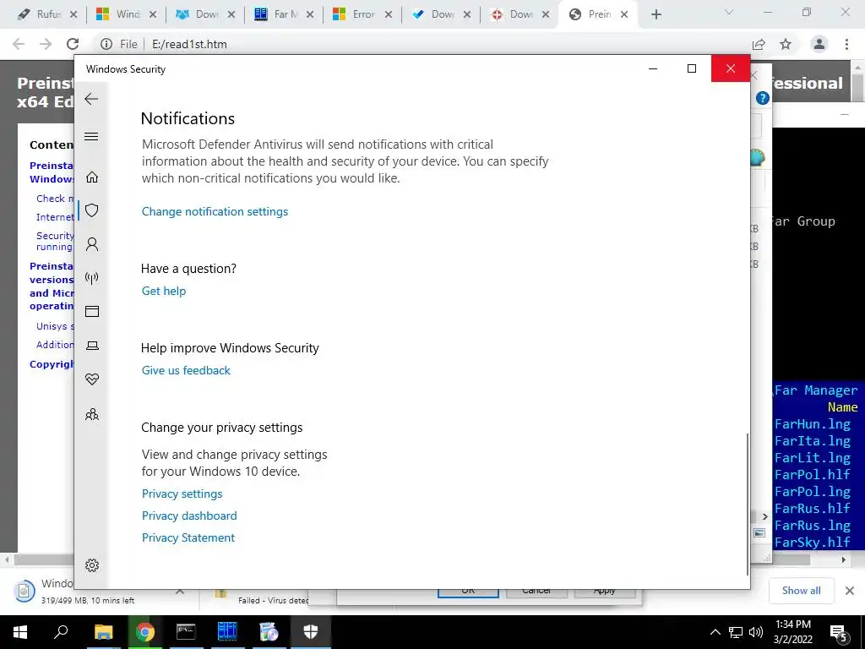This screenshot has height=649, width=865.
Task: Click the Get help link
Action: click(x=164, y=291)
